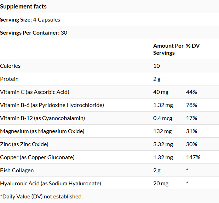This screenshot has height=203, width=219.
Task: Select Vitamin B-6 (as Pyridoxine Hydrochloride) row
Action: point(110,105)
